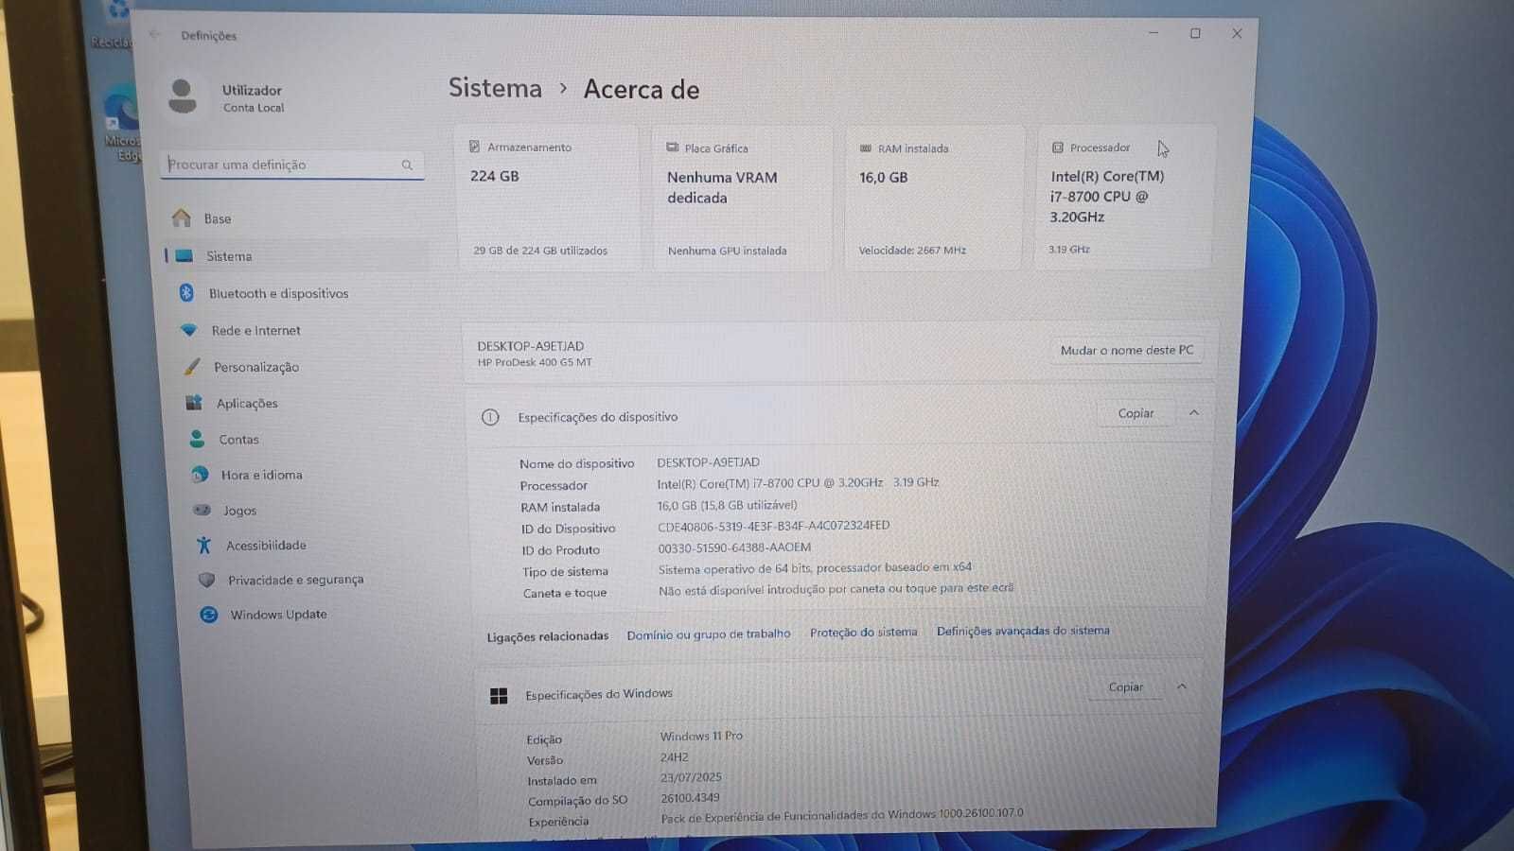The height and width of the screenshot is (851, 1514).
Task: Click the Procurar uma definição search field
Action: (x=292, y=165)
